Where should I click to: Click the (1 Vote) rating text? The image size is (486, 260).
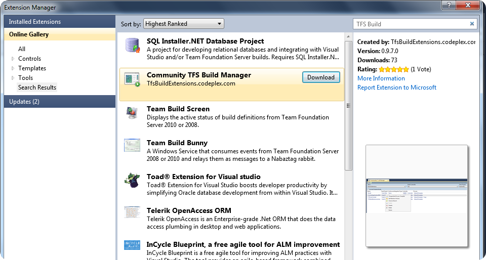(421, 69)
